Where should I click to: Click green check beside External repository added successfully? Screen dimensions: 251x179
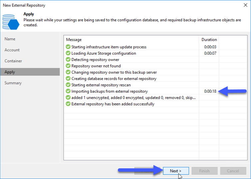point(68,104)
